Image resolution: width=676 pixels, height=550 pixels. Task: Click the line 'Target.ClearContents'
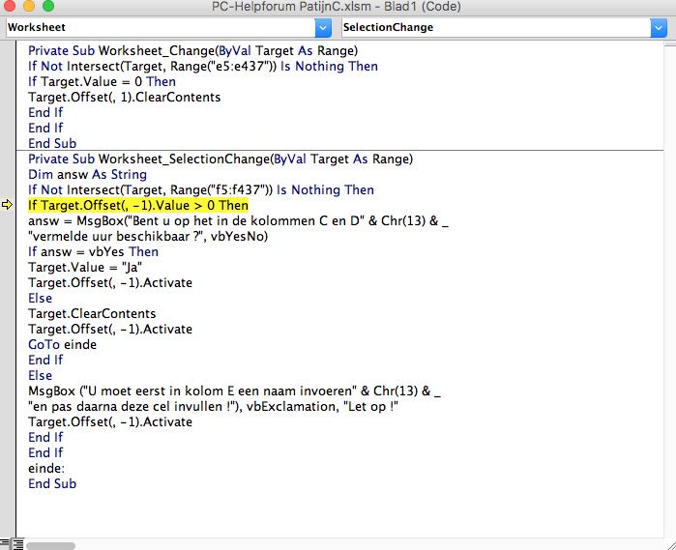(x=92, y=314)
